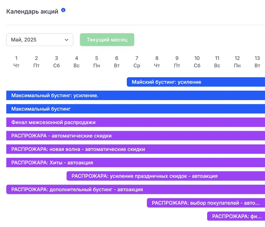This screenshot has height=227, width=265.
Task: Click the truncated РАСПРОЖАРА: фи... bar
Action: pyautogui.click(x=236, y=216)
